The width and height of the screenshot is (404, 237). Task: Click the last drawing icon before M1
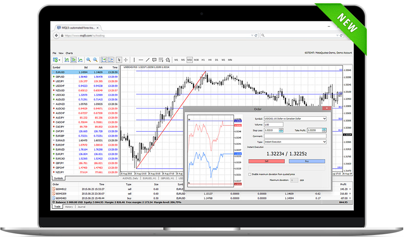[x=168, y=60]
